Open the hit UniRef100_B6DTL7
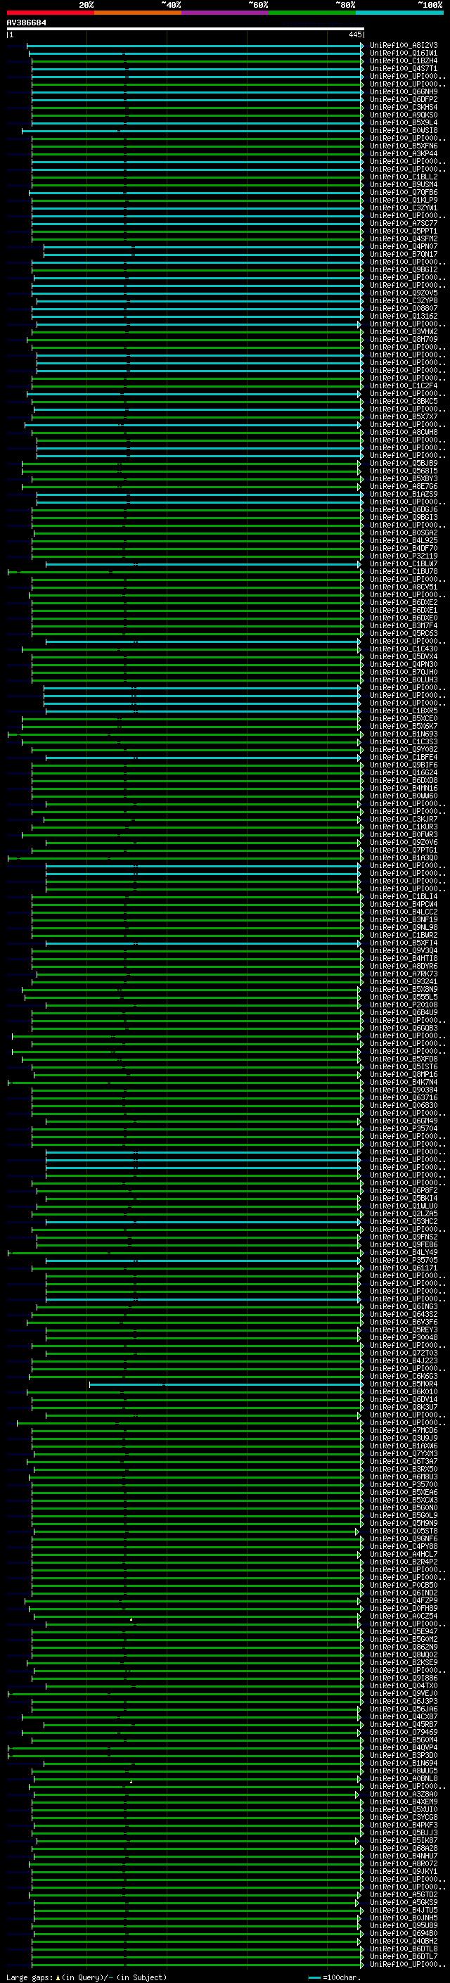 pos(404,1957)
